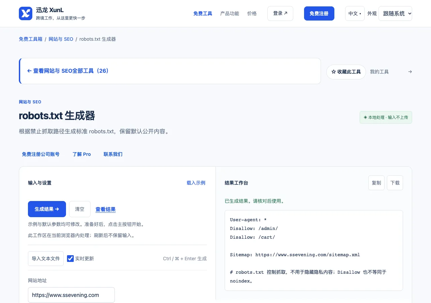Click the arrow next to 我的工具

(x=410, y=72)
